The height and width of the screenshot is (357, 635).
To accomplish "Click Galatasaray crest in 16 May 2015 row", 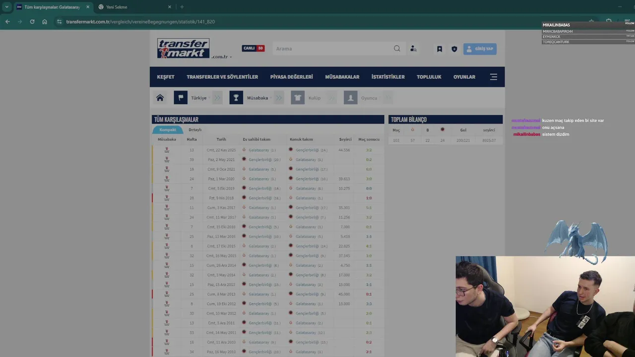I will pyautogui.click(x=244, y=255).
